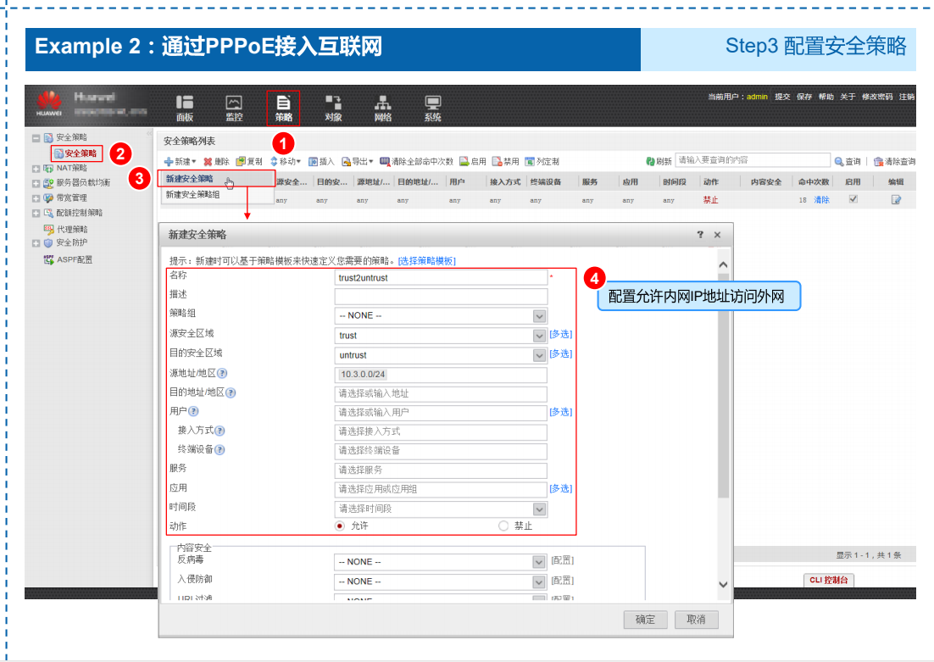Open the 系统 (System) module icon
The image size is (934, 662).
coord(431,103)
